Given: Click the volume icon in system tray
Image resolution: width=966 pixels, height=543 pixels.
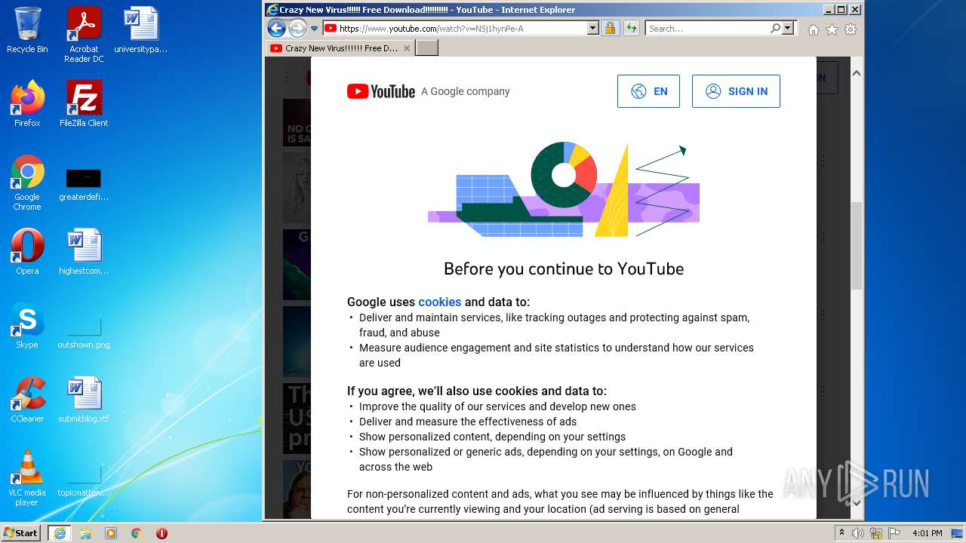Looking at the screenshot, I should (x=858, y=533).
